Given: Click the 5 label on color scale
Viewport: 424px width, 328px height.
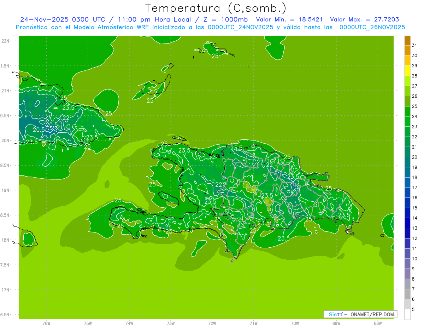Looking at the screenshot, I should [413, 310].
